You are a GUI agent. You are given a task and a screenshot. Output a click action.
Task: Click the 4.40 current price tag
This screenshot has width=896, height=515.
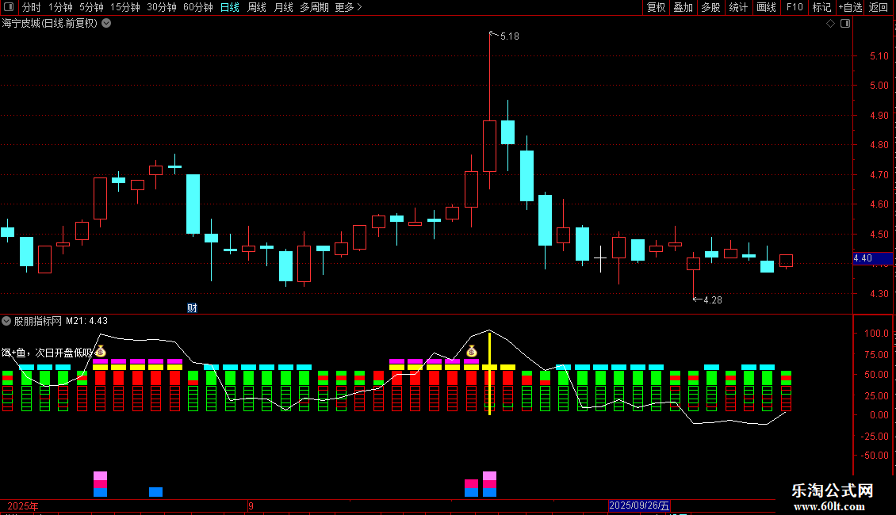(872, 258)
